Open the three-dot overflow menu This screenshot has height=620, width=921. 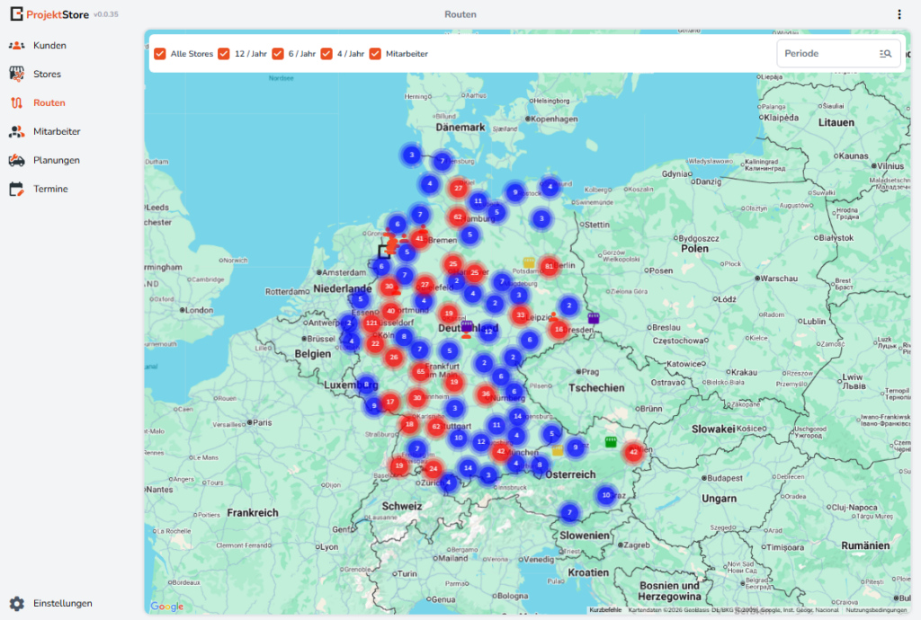pyautogui.click(x=899, y=14)
